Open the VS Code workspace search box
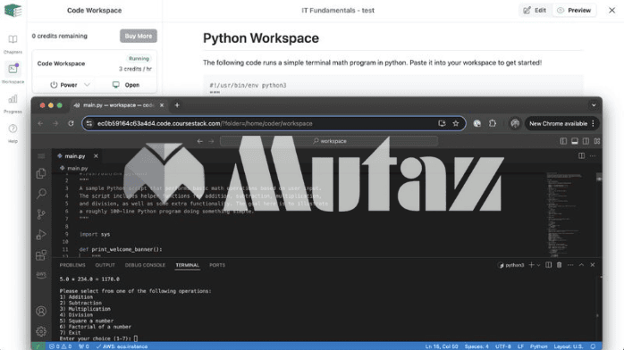The image size is (624, 350). [x=329, y=141]
